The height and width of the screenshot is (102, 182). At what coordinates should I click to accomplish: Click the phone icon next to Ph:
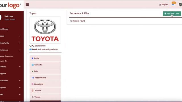(x=30, y=46)
